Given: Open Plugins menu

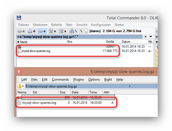Looking at the screenshot, I should pyautogui.click(x=78, y=80).
